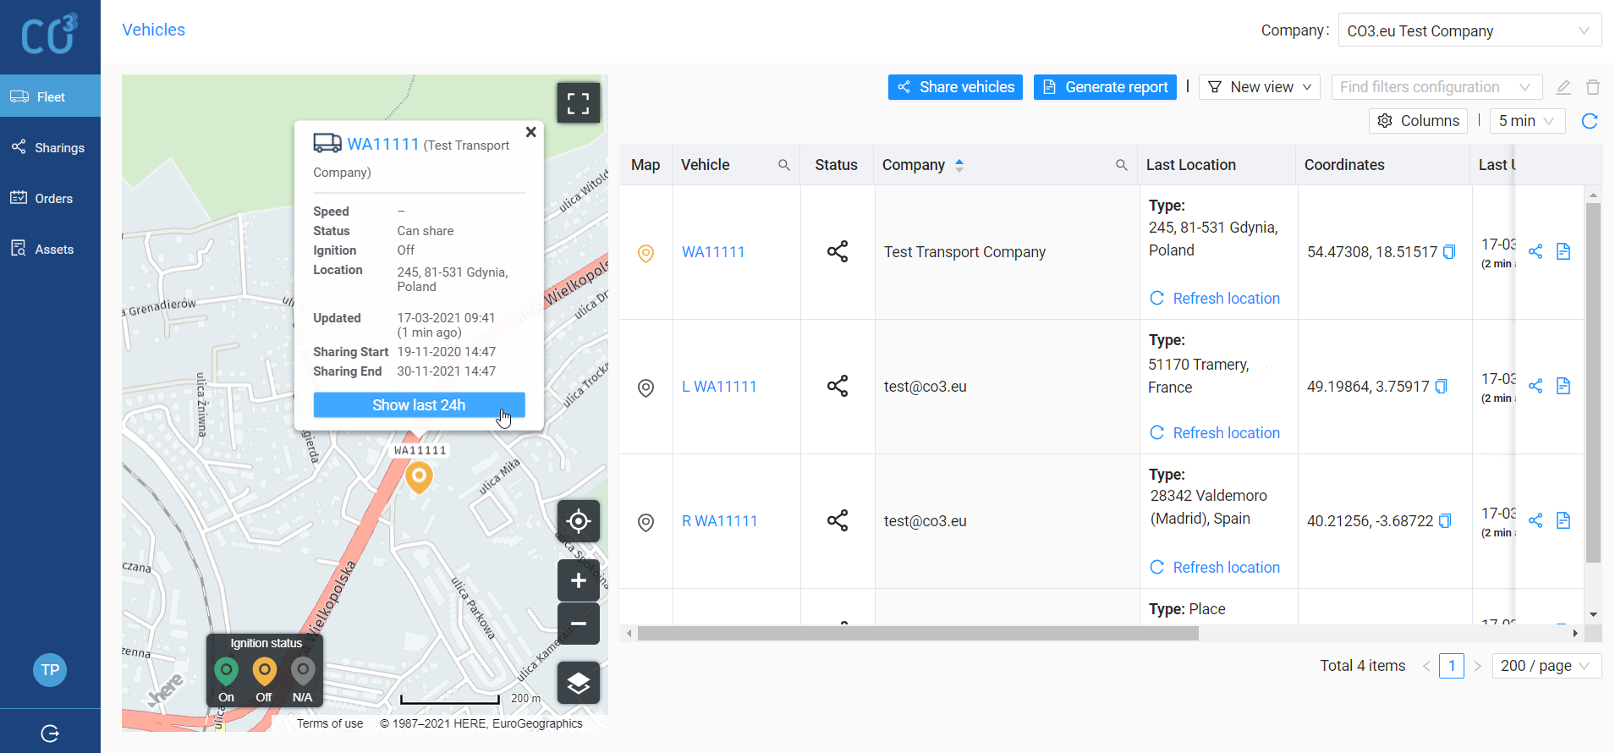Open Find filters configuration dropdown
Image resolution: width=1615 pixels, height=753 pixels.
1436,87
